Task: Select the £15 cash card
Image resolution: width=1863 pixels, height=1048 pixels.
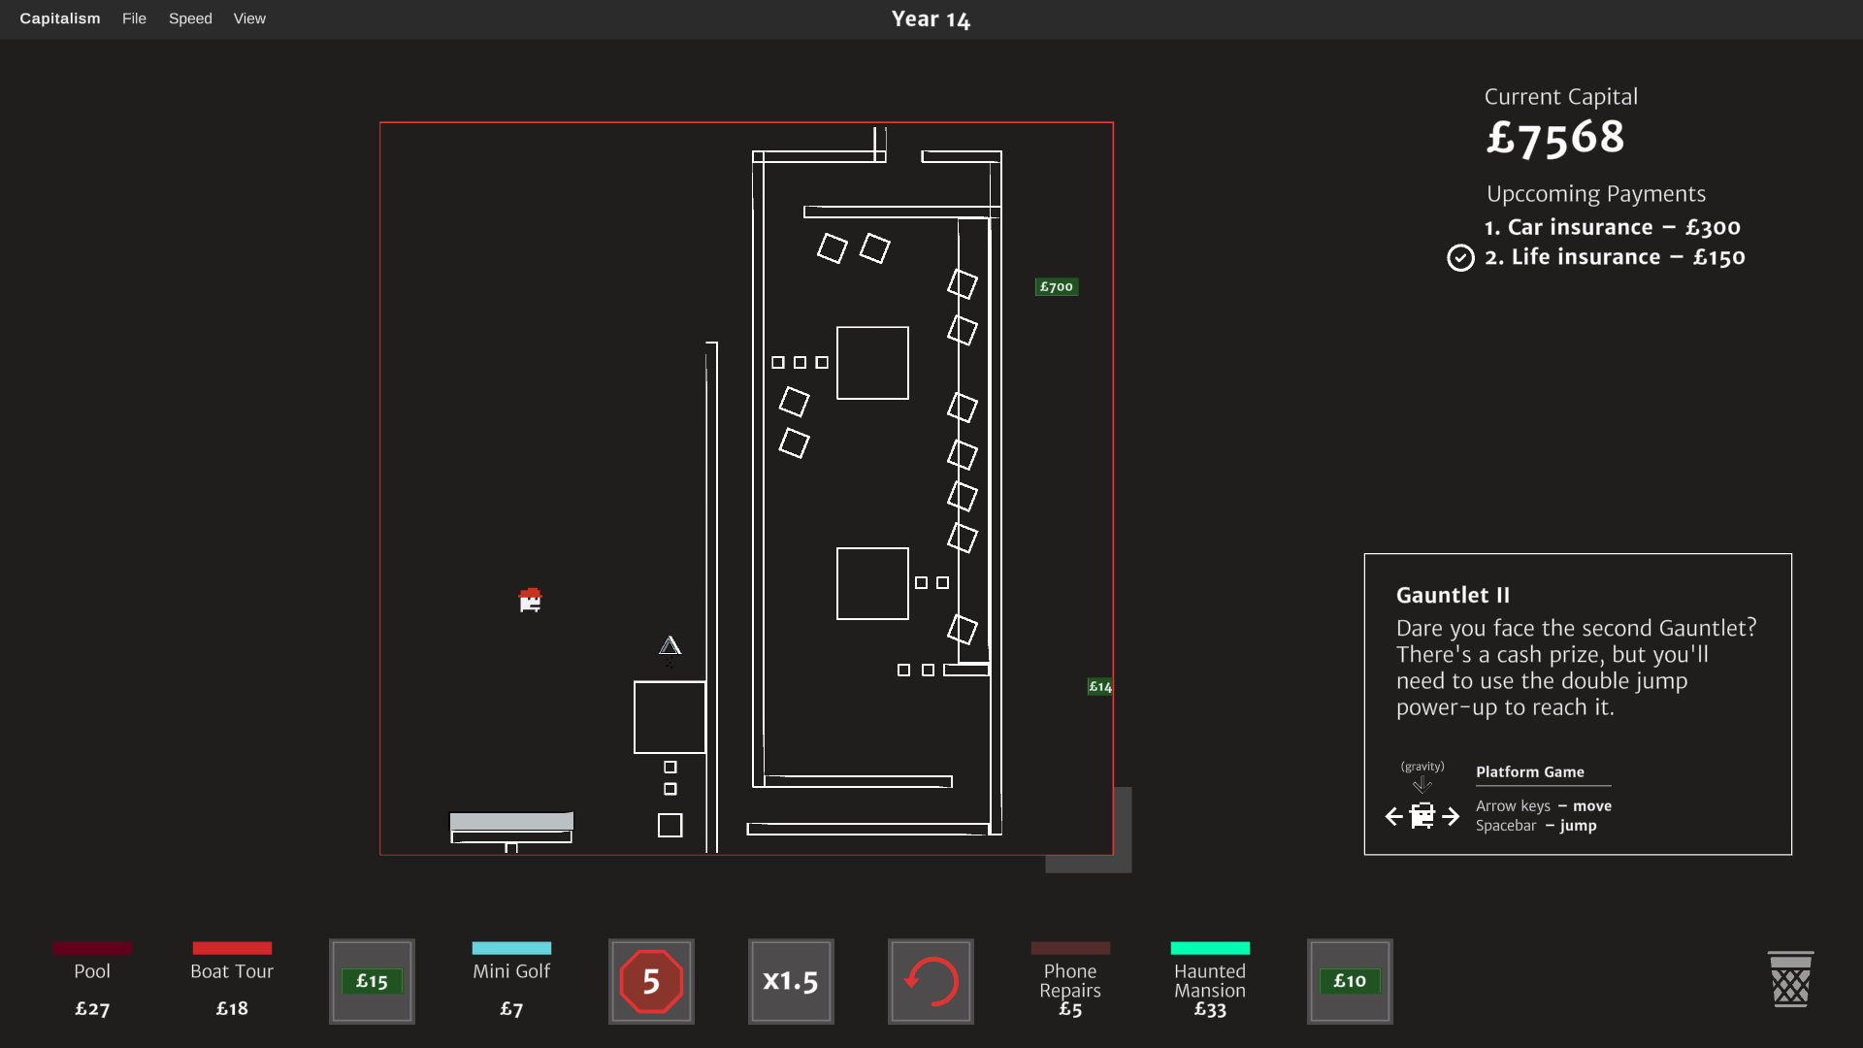Action: coord(372,981)
